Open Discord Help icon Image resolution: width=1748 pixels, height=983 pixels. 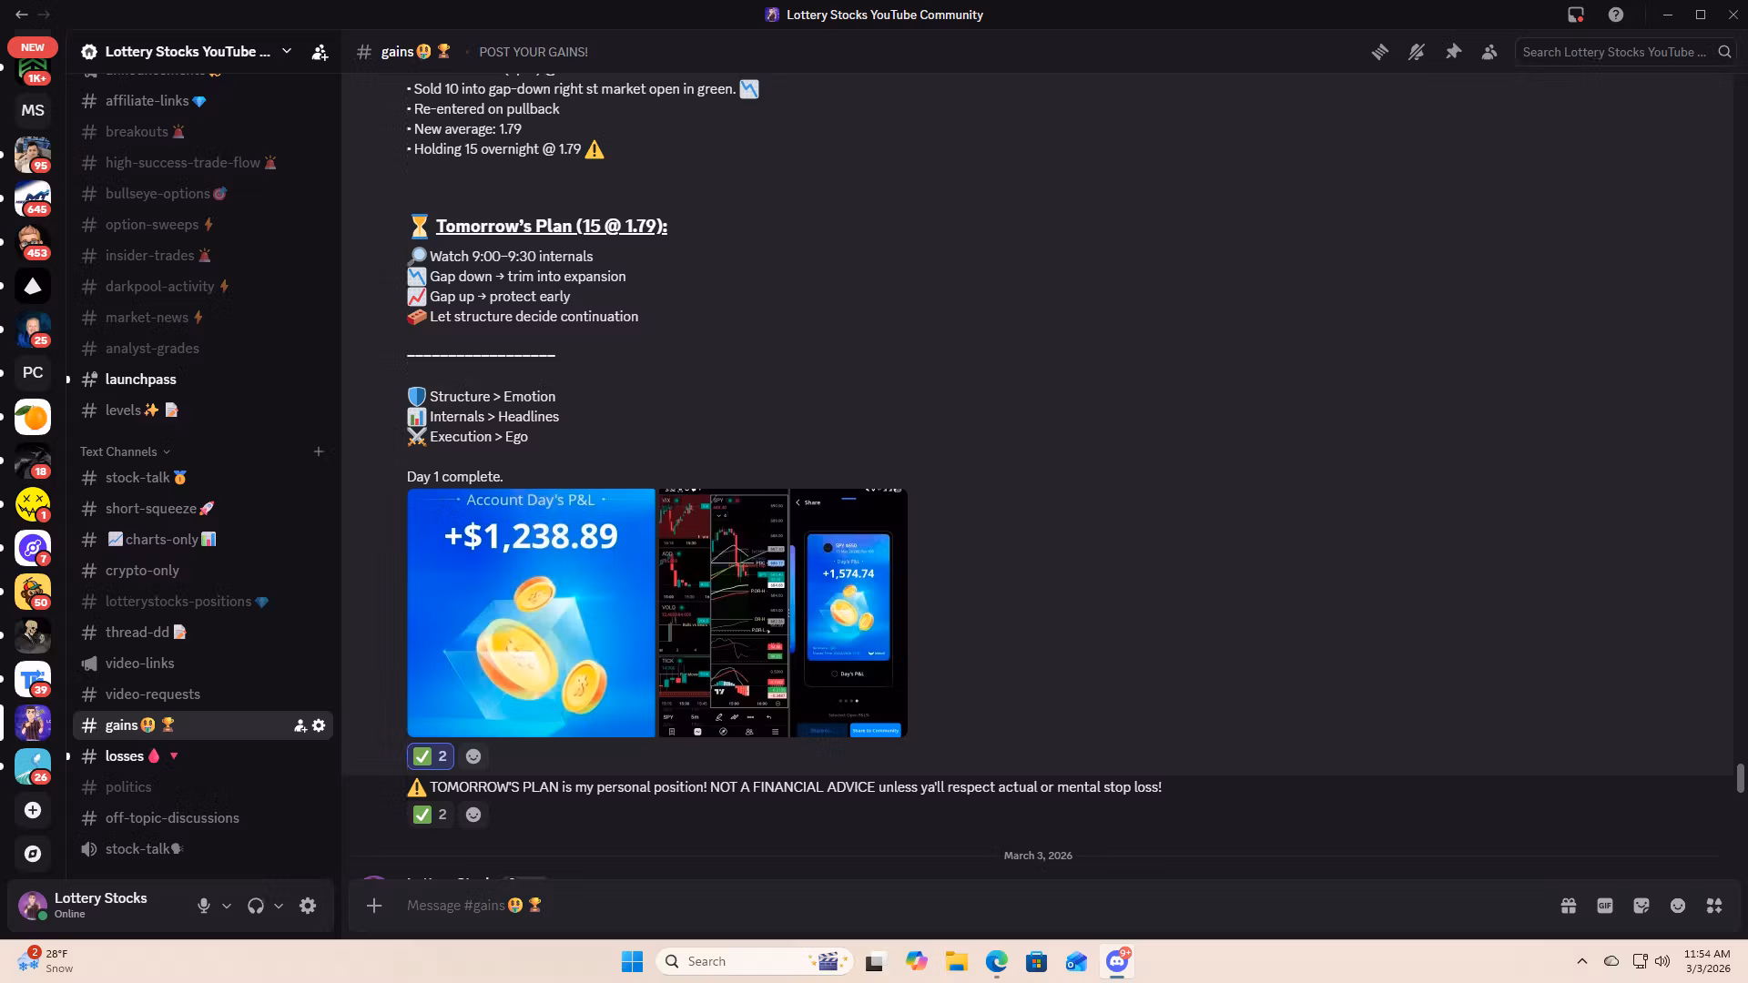pos(1616,15)
